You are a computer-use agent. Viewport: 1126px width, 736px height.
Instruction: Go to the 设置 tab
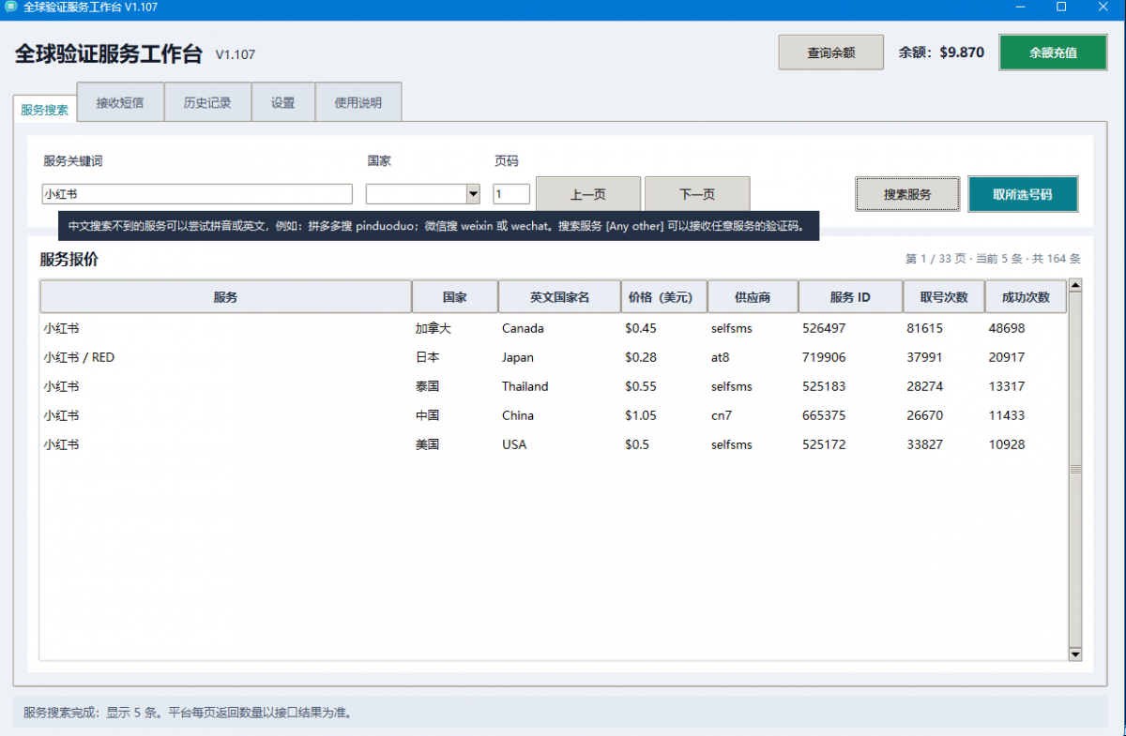click(x=283, y=103)
